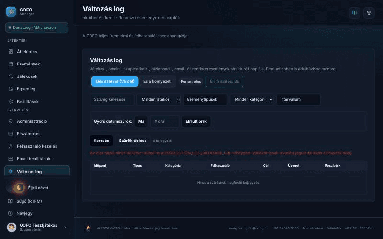The height and width of the screenshot is (239, 383).
Task: Click the GOFO Manager logo icon
Action: click(11, 11)
